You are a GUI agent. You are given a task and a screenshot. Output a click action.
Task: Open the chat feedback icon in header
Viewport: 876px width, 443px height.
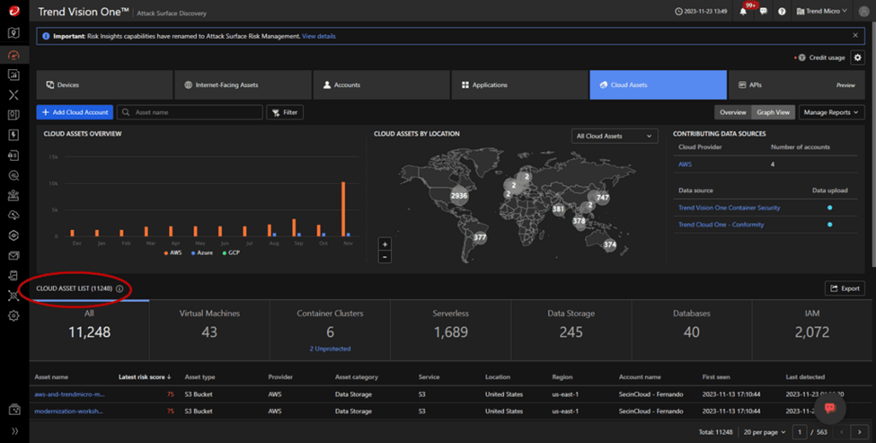763,11
